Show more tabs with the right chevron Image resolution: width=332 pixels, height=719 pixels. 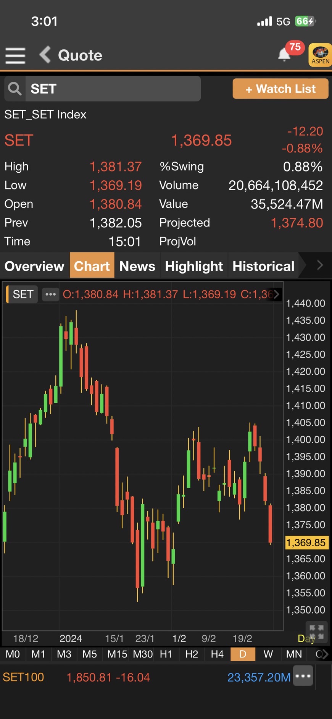pyautogui.click(x=320, y=265)
